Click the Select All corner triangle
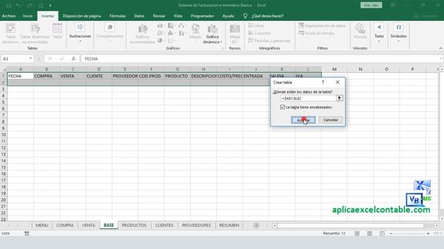 [3, 69]
